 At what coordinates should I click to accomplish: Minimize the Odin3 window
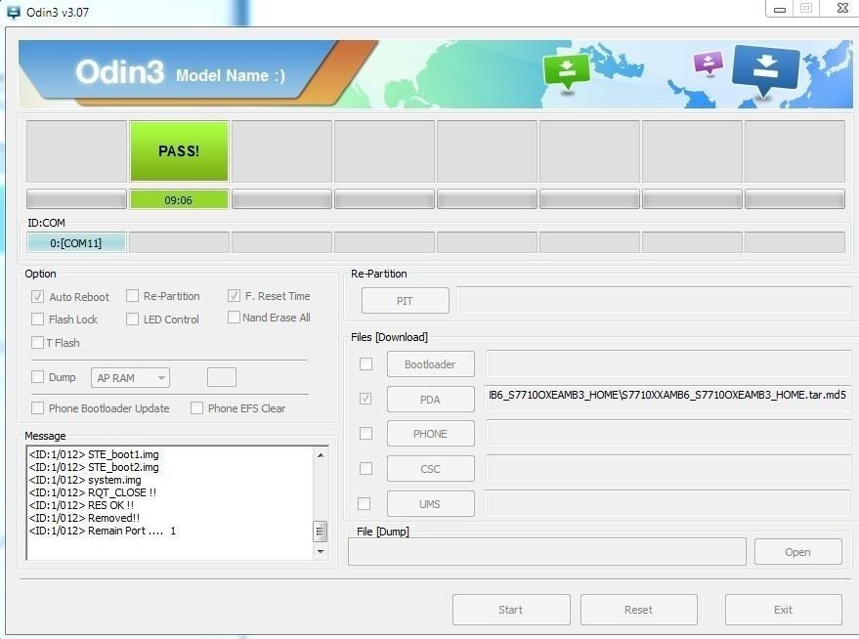coord(780,9)
